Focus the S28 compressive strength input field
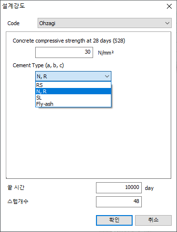The image size is (177, 232). click(64, 52)
